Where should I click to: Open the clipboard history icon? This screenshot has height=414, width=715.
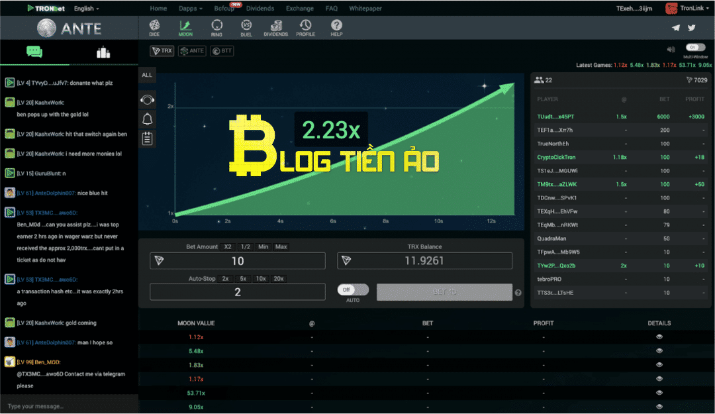147,138
